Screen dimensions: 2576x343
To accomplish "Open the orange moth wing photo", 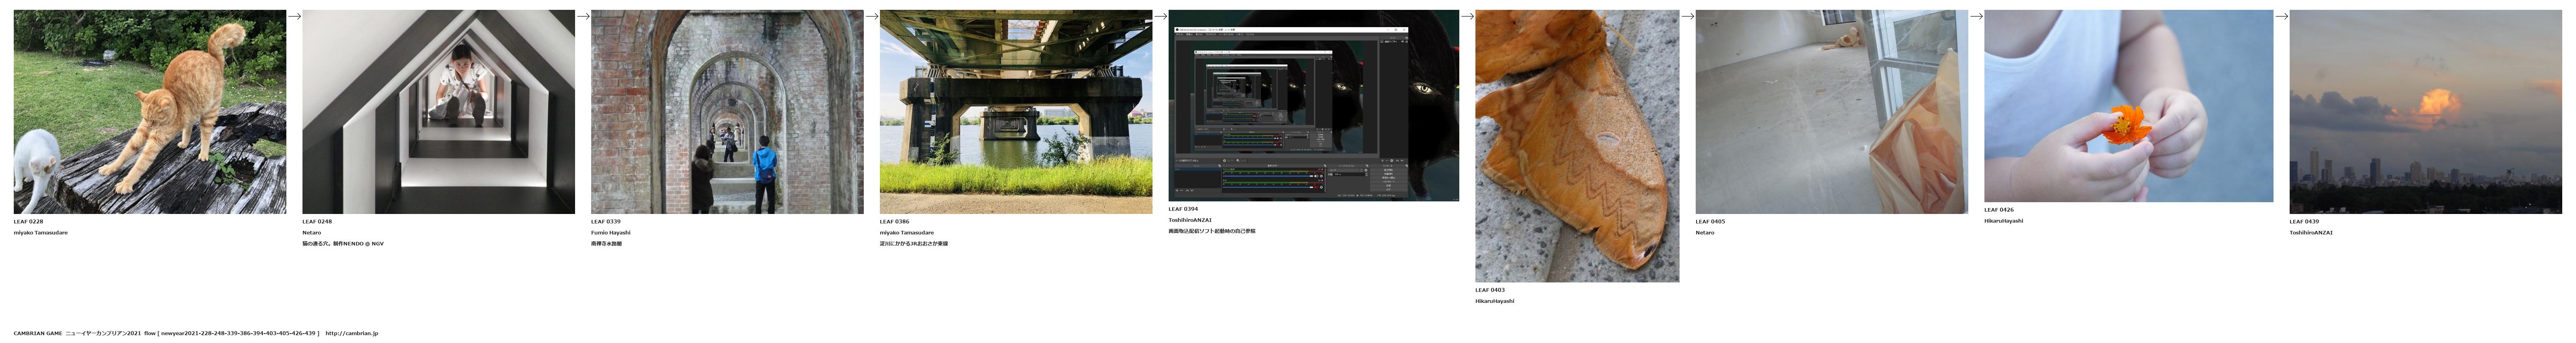I will 1577,146.
